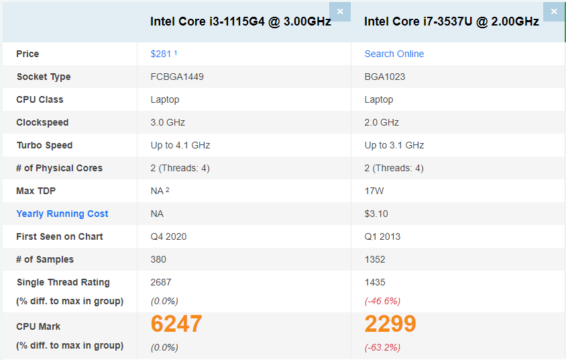The image size is (566, 360).
Task: Click the 2687 single thread rating value
Action: (x=161, y=282)
